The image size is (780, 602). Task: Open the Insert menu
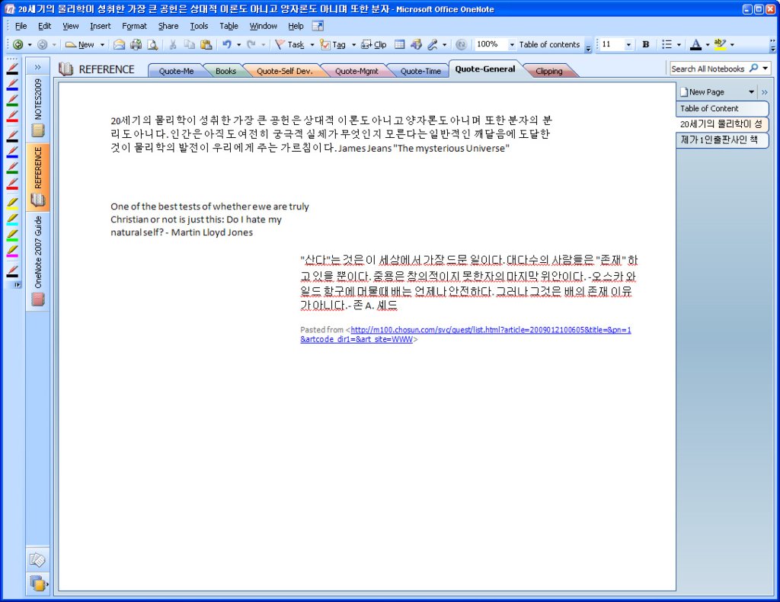click(x=100, y=26)
